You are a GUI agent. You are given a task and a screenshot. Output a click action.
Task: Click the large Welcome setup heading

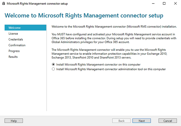(x=84, y=15)
